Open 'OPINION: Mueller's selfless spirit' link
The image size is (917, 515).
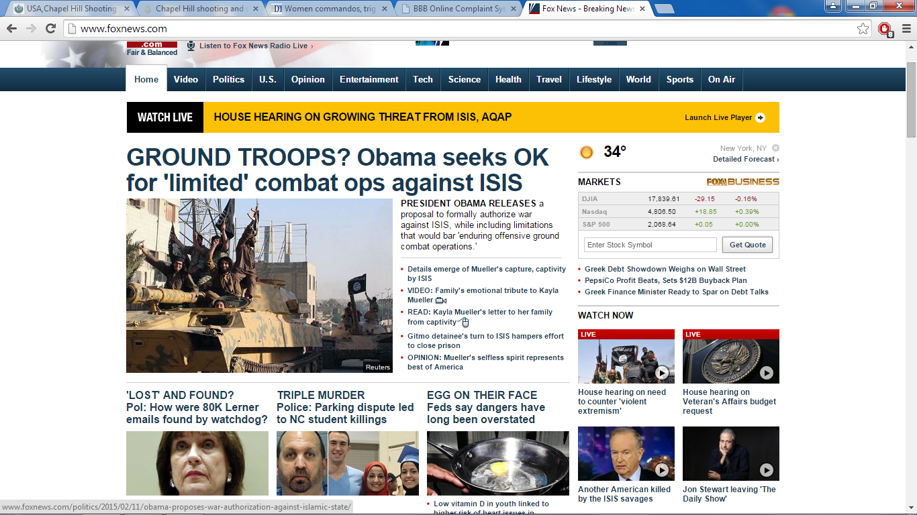click(485, 362)
